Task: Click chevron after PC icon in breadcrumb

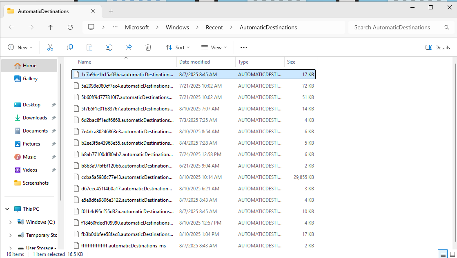Action: click(103, 27)
